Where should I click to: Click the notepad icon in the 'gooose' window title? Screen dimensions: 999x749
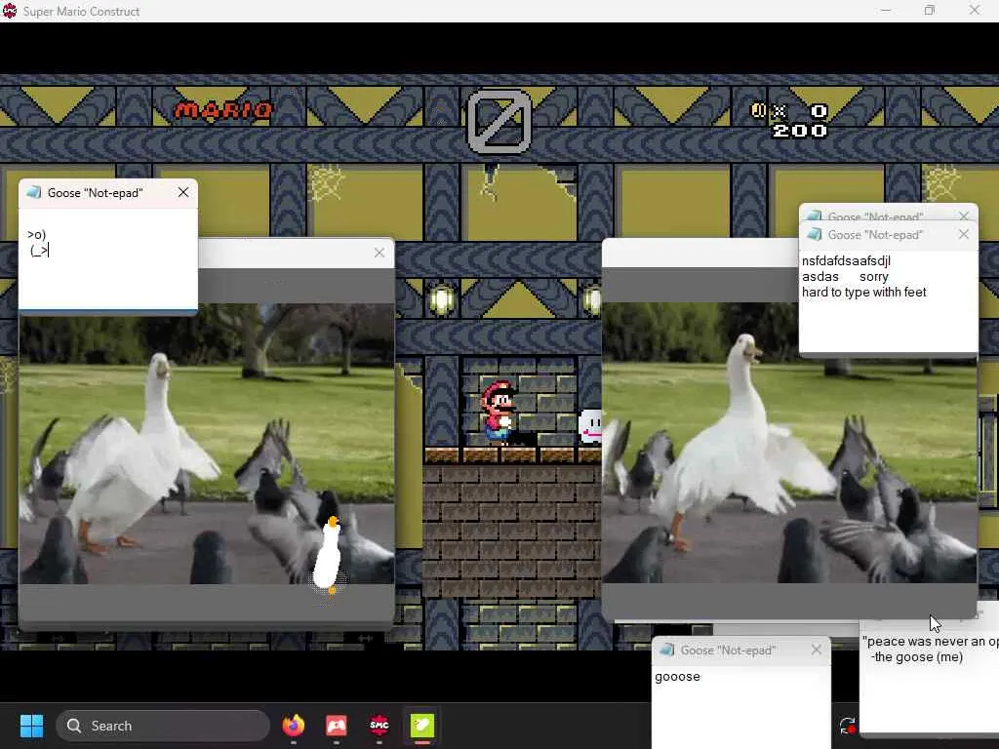[666, 650]
